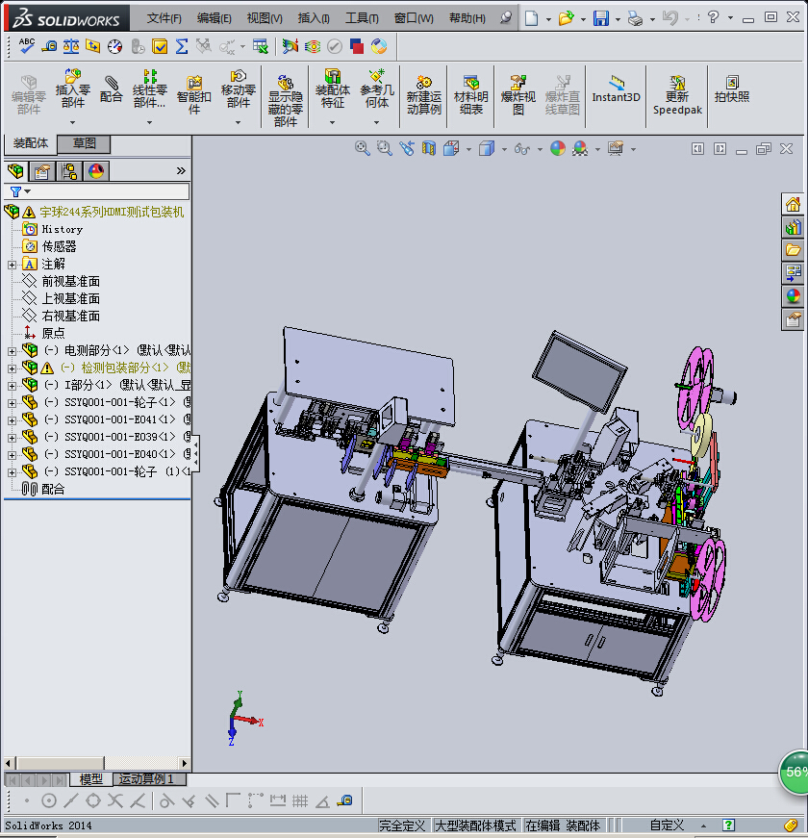
Task: Open the FeatureManager design tree tab
Action: pyautogui.click(x=15, y=171)
